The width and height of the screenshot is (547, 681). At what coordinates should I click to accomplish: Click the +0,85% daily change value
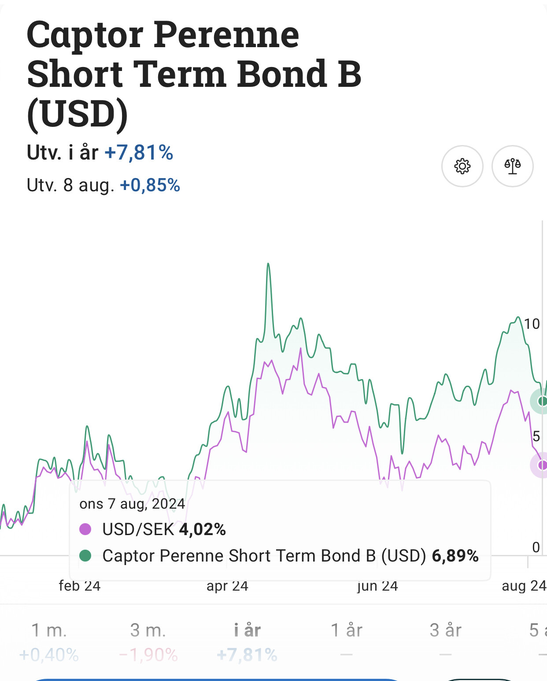150,185
